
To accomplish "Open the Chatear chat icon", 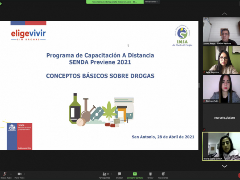I will [119, 175].
